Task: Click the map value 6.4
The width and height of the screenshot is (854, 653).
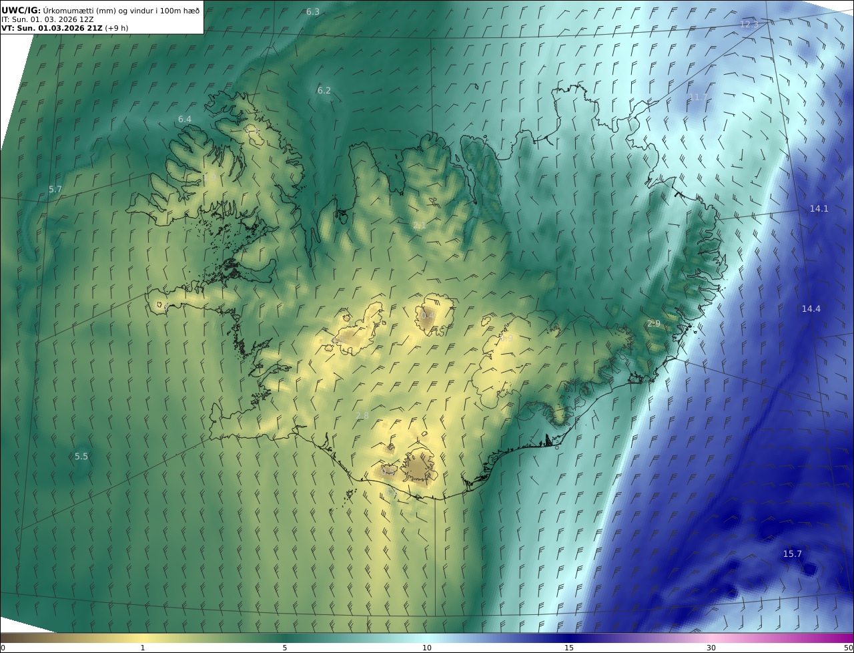Action: [184, 120]
